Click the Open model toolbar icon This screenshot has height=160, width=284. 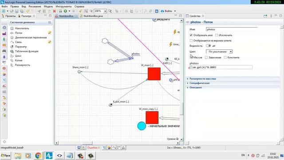coord(12,11)
